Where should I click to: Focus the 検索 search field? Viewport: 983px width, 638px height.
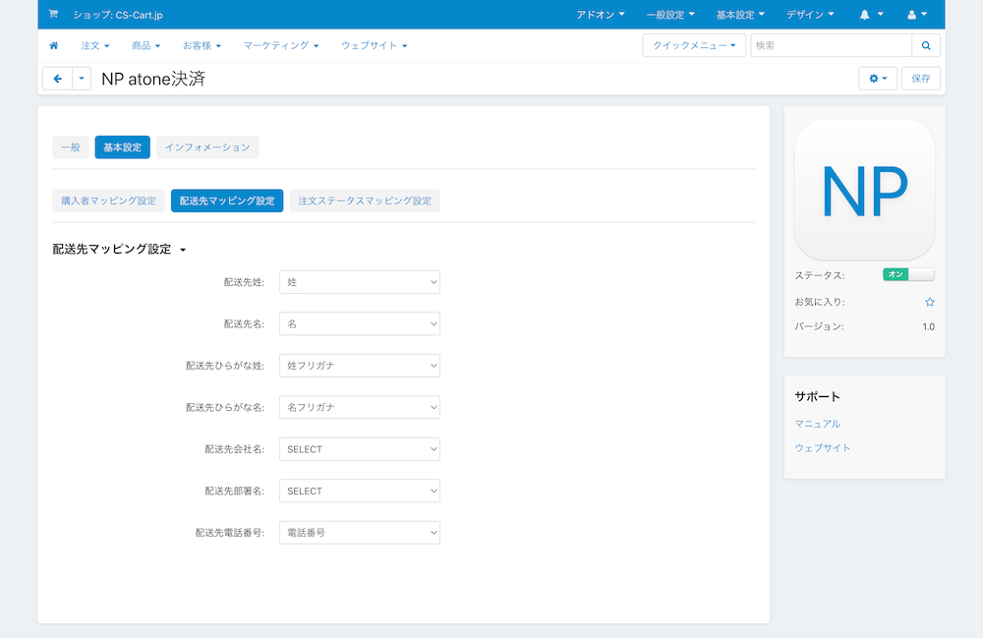832,46
